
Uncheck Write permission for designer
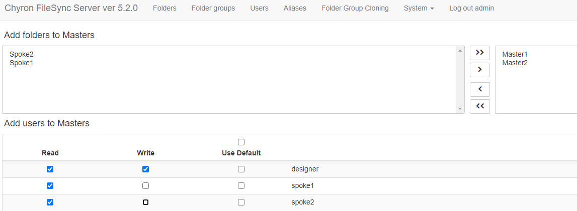point(145,169)
